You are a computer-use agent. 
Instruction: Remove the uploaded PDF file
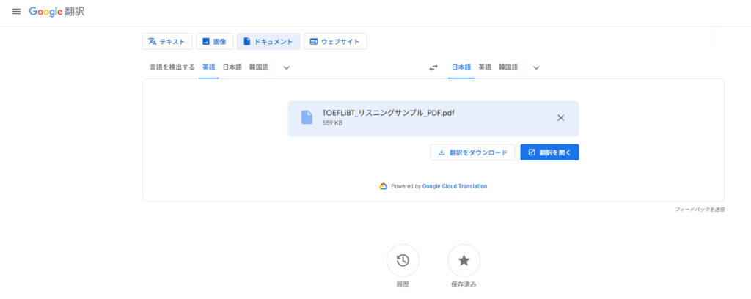tap(560, 118)
